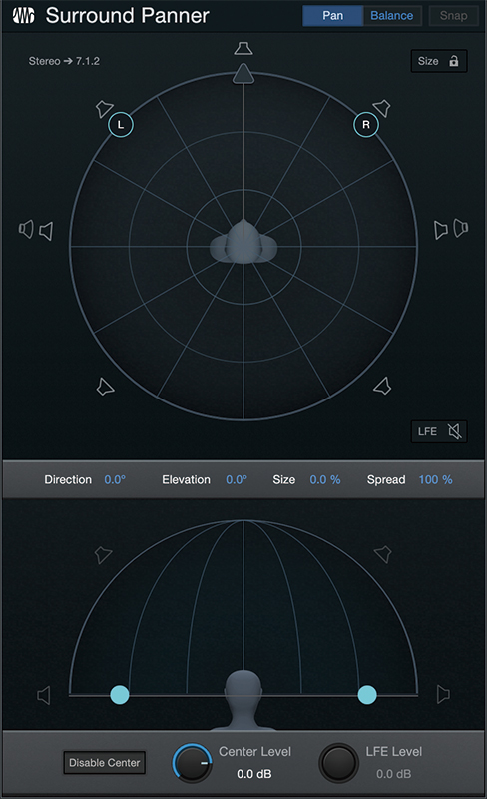This screenshot has height=799, width=487.
Task: Click the Elevation value 0.0°
Action: point(237,480)
